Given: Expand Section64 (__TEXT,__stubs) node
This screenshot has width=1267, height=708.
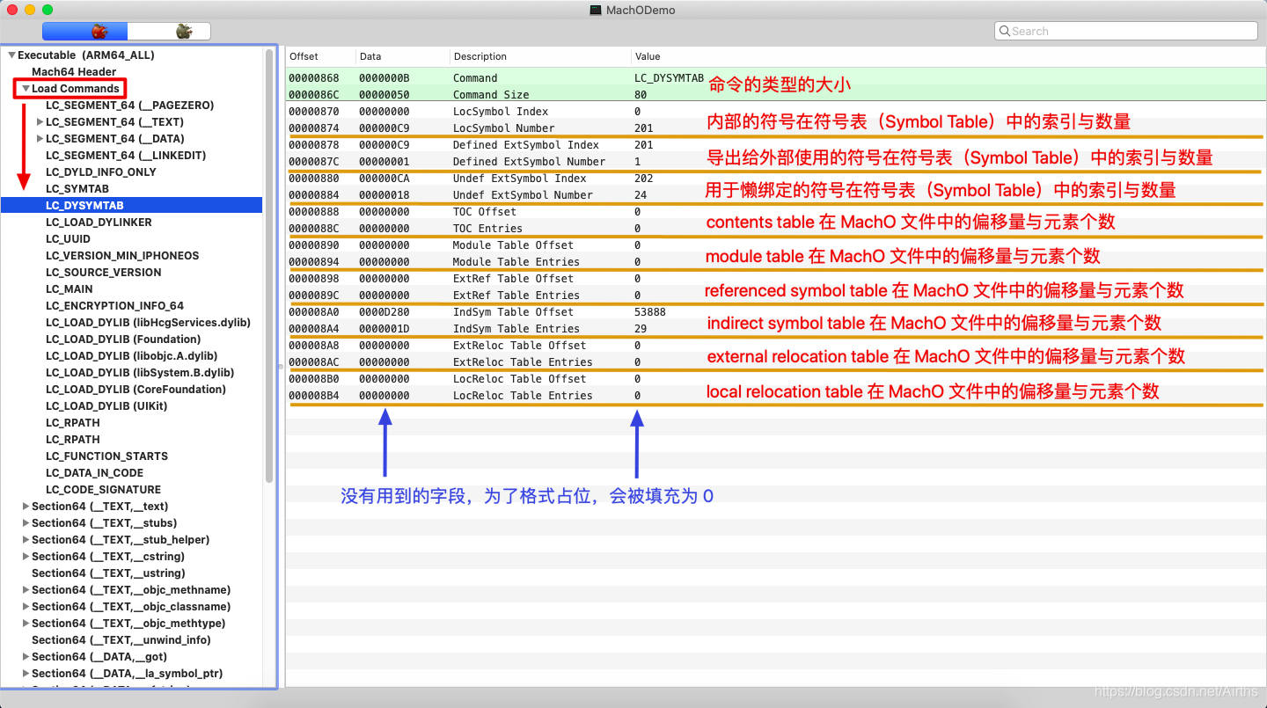Looking at the screenshot, I should click(x=26, y=523).
